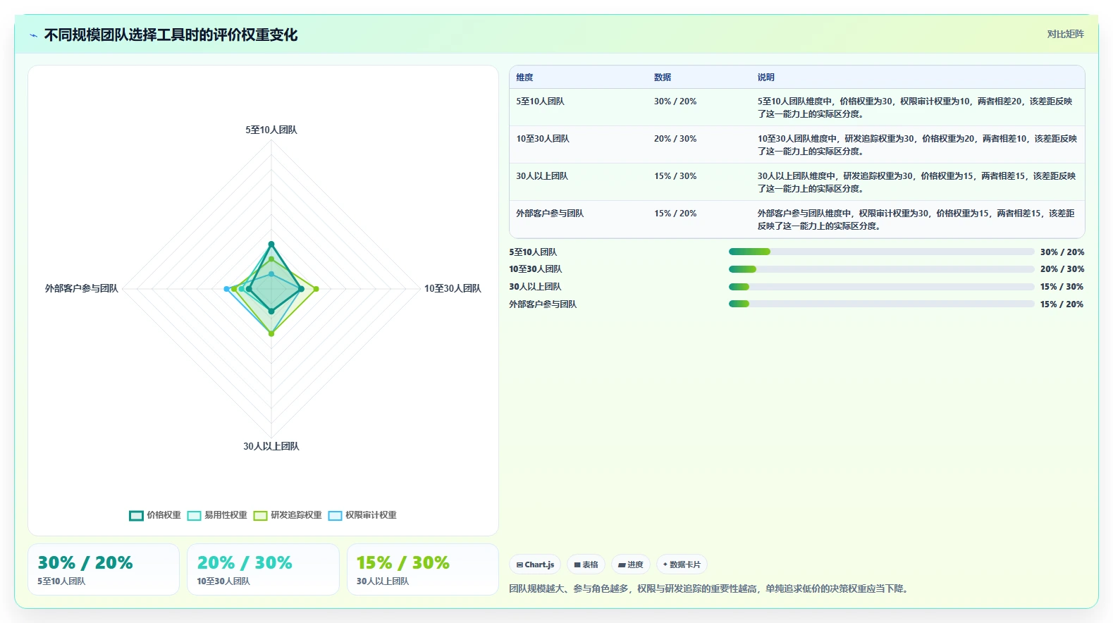Click the summary sentence starting with 团队规模越大
The width and height of the screenshot is (1113, 623).
710,588
